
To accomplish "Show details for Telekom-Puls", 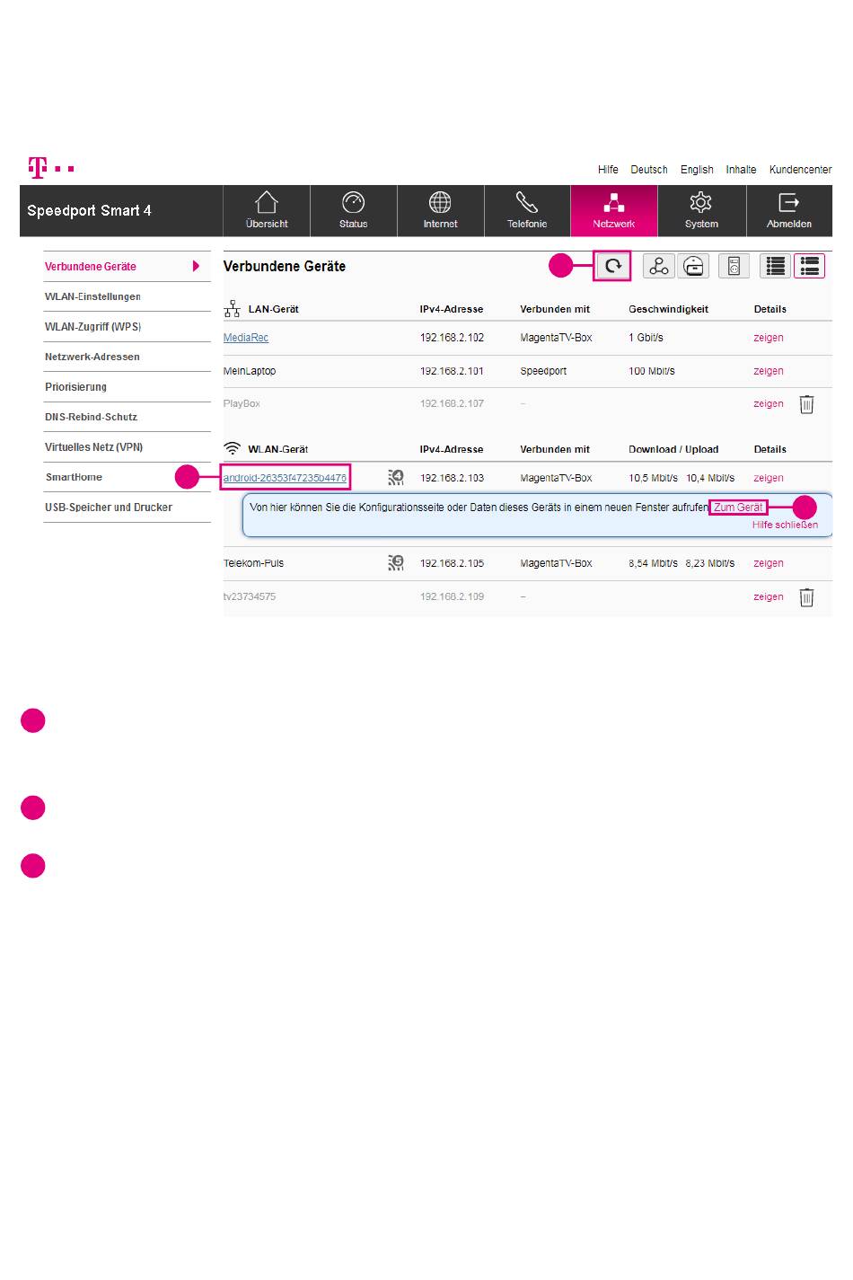I will click(x=769, y=563).
